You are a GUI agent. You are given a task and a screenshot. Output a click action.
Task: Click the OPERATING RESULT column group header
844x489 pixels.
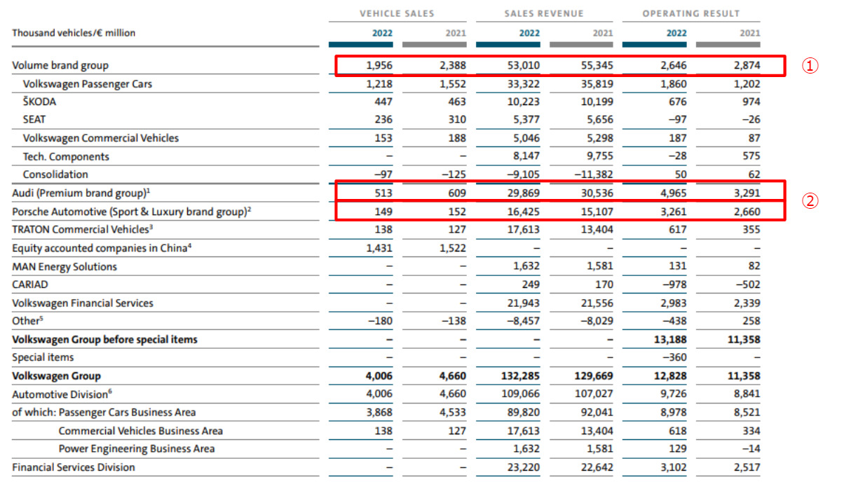point(691,13)
